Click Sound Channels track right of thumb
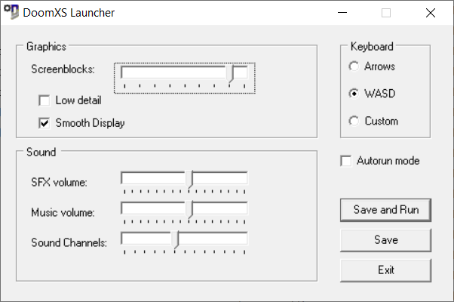The width and height of the screenshot is (454, 302). [215, 238]
